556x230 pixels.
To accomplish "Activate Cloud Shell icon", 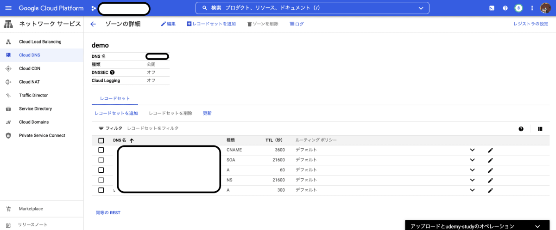I will pos(492,8).
